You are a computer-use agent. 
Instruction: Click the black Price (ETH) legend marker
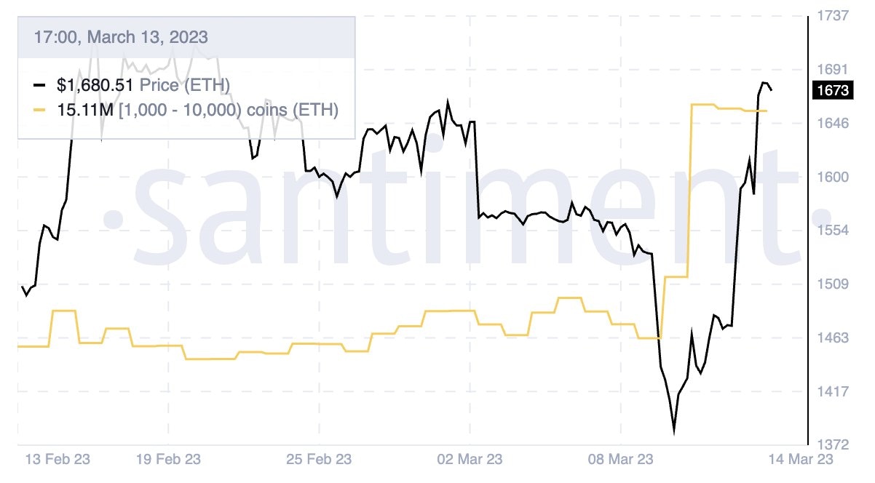[x=39, y=86]
